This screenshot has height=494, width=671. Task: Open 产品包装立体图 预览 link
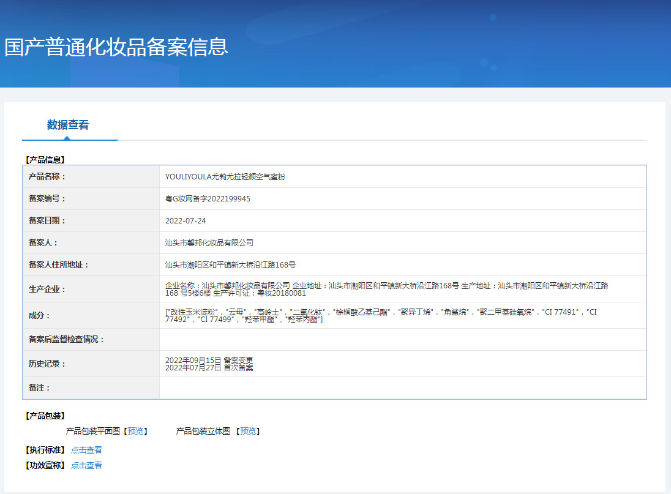[248, 431]
